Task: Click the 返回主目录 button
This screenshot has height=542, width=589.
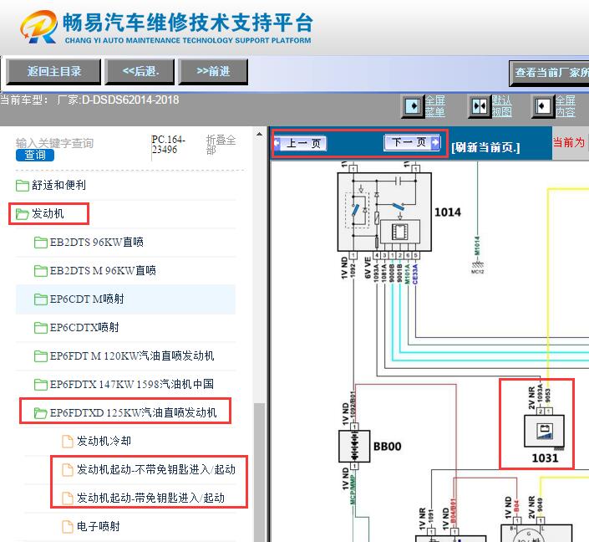Action: pos(53,71)
